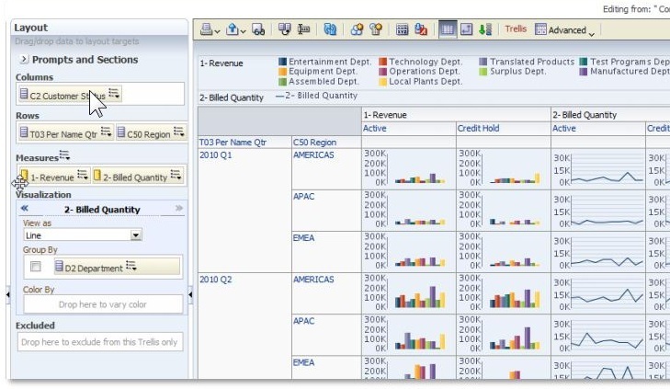The width and height of the screenshot is (670, 389).
Task: Toggle the D2 Department Group By checkbox
Action: [x=36, y=267]
